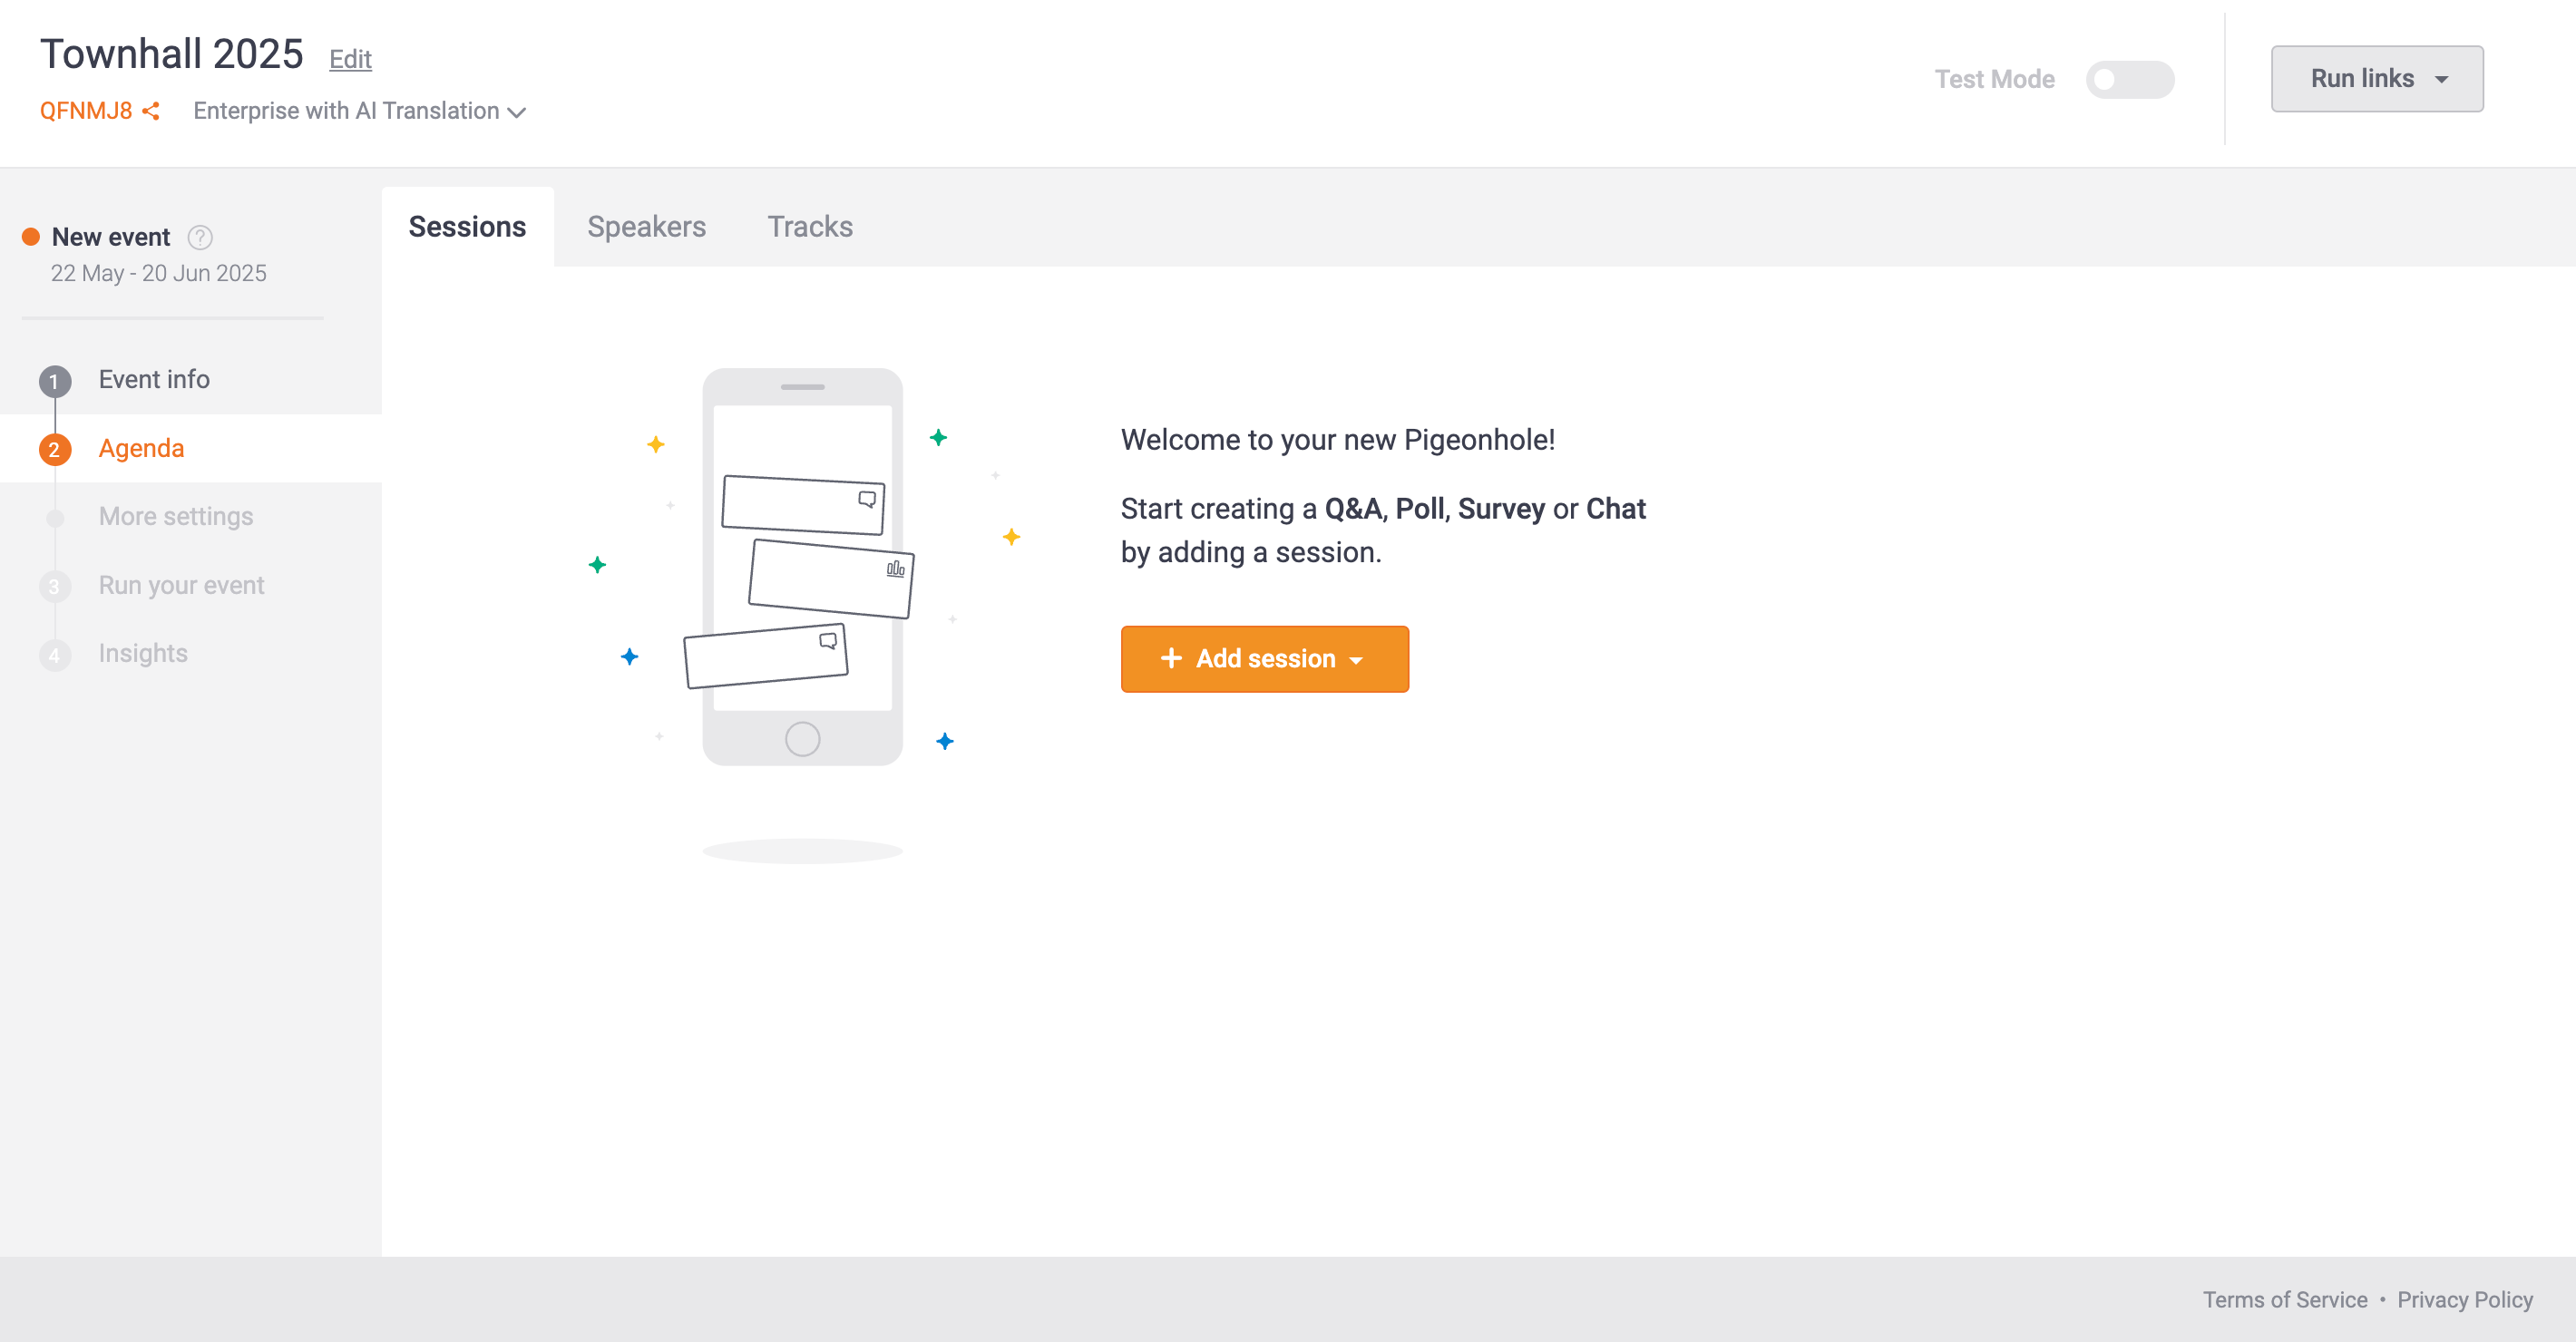2576x1342 pixels.
Task: Click the QFNMJ8 event code
Action: [x=86, y=111]
